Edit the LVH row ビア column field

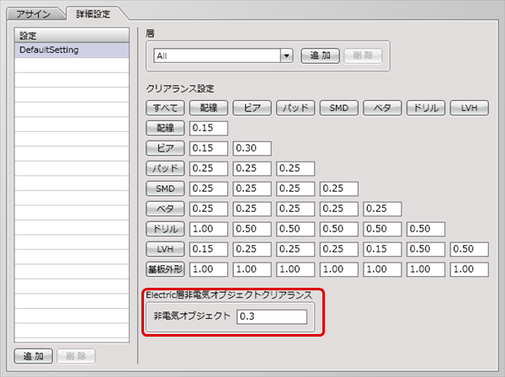click(x=252, y=249)
